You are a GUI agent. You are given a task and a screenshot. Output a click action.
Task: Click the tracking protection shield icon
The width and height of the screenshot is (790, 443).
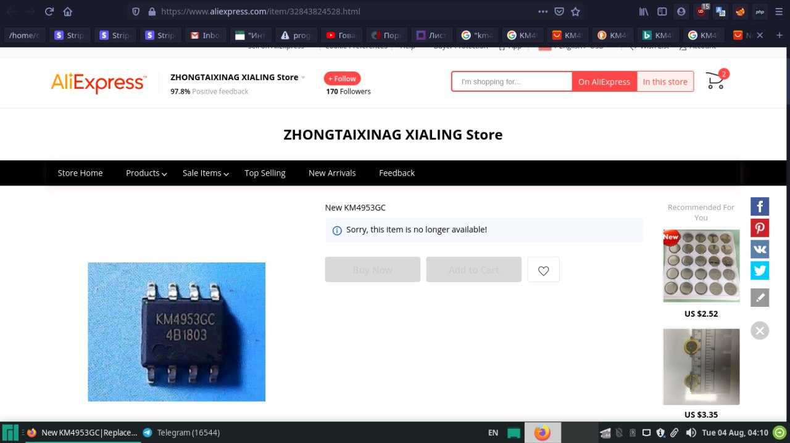click(x=136, y=11)
